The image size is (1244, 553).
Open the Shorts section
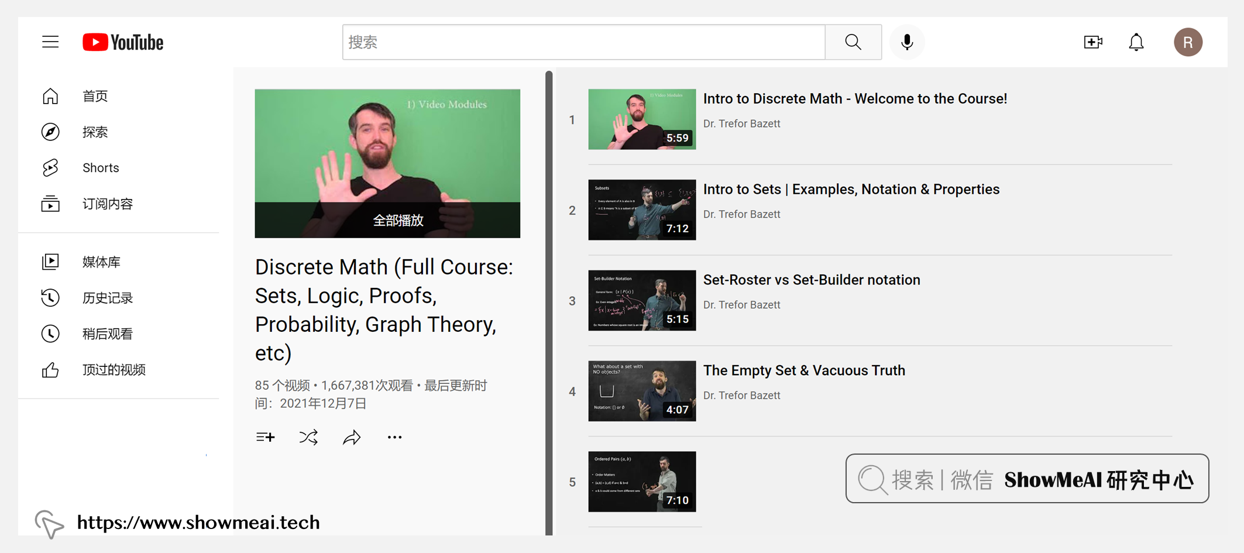(100, 167)
